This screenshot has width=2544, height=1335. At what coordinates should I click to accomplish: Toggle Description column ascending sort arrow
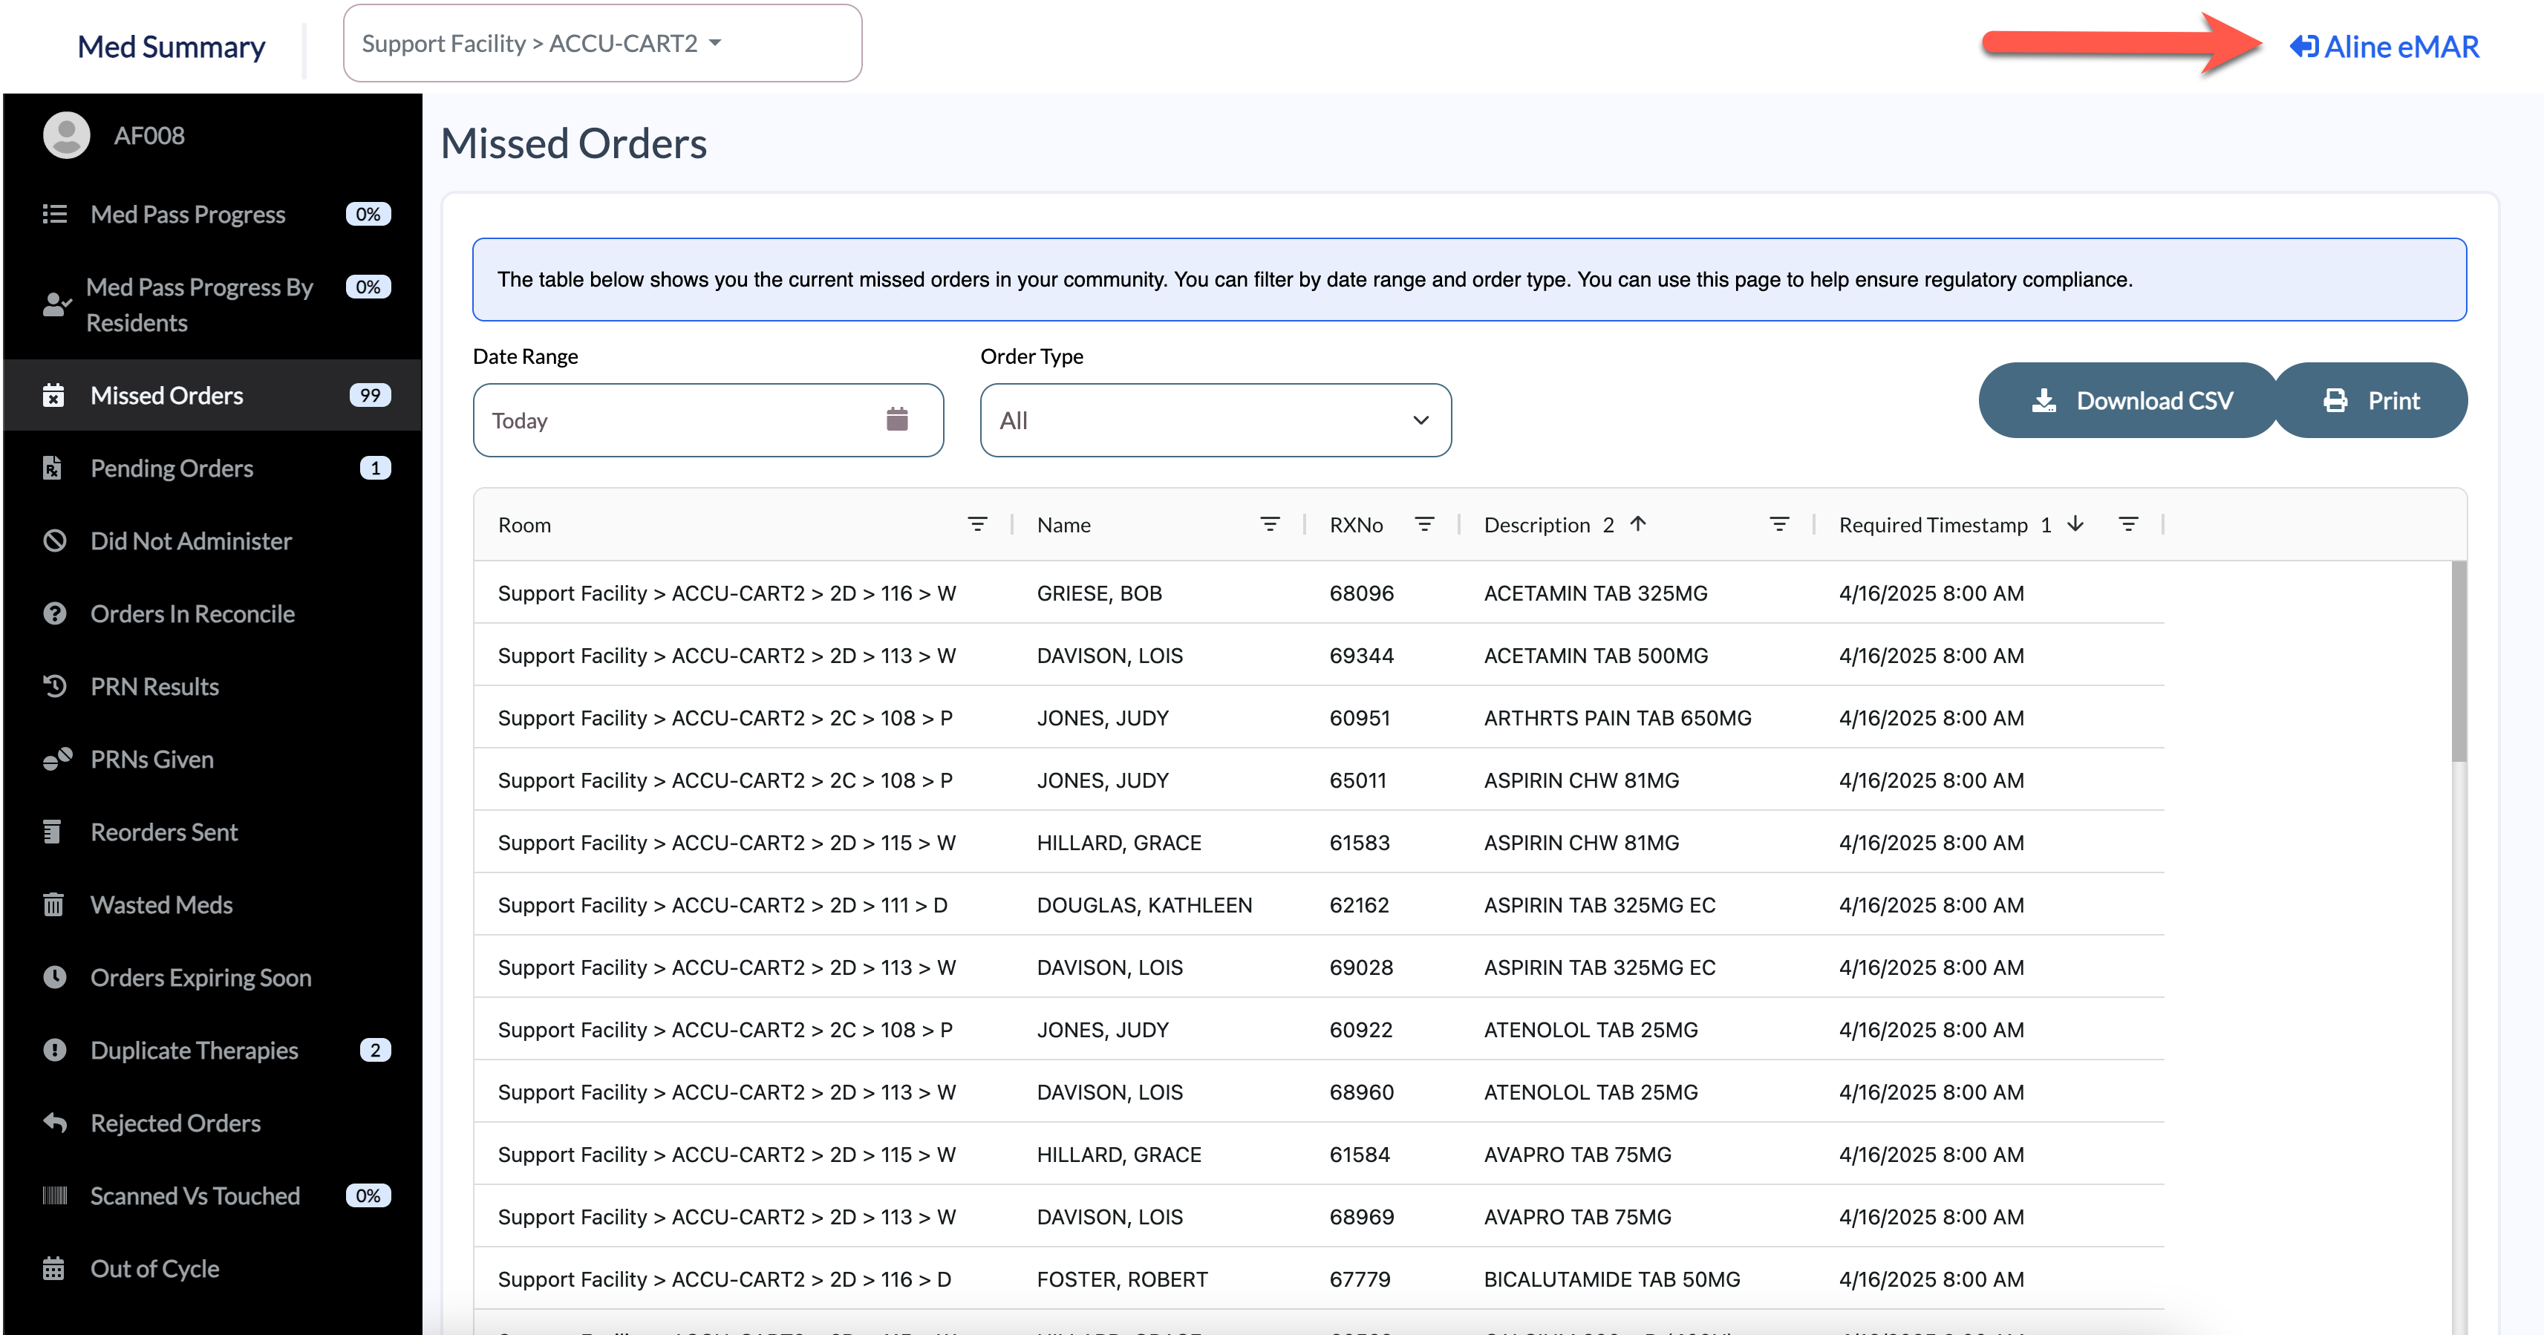tap(1637, 524)
